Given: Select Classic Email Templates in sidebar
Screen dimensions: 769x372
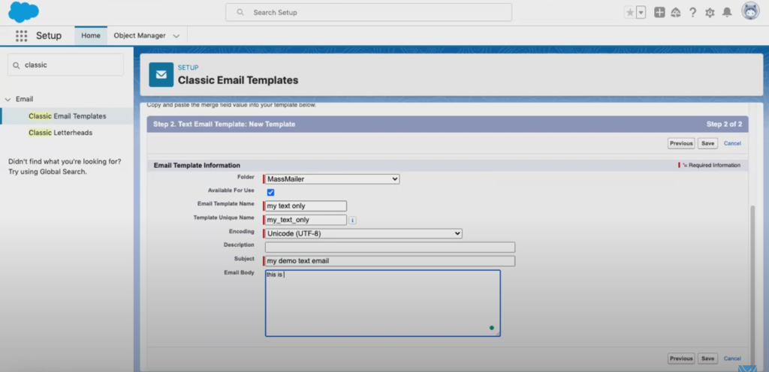Looking at the screenshot, I should [67, 116].
